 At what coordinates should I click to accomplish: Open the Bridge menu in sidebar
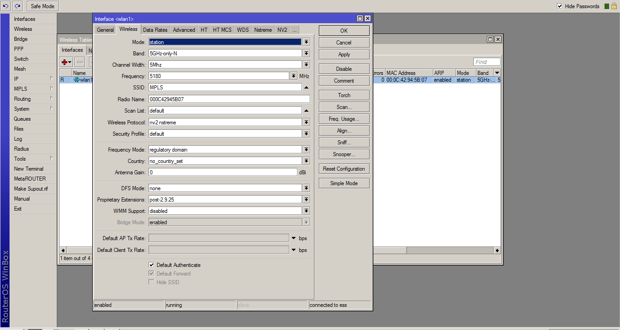pos(21,39)
